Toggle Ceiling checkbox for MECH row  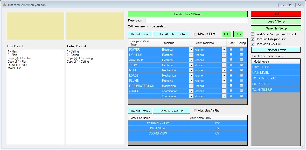(x=241, y=70)
